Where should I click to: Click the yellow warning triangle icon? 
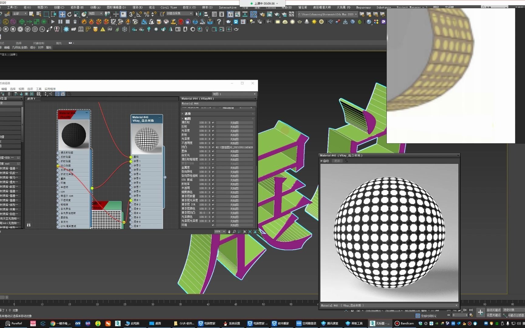pyautogui.click(x=103, y=29)
